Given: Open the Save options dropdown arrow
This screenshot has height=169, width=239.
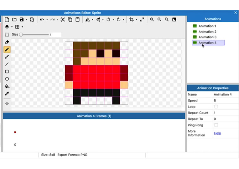Looking at the screenshot, I should tap(27, 20).
